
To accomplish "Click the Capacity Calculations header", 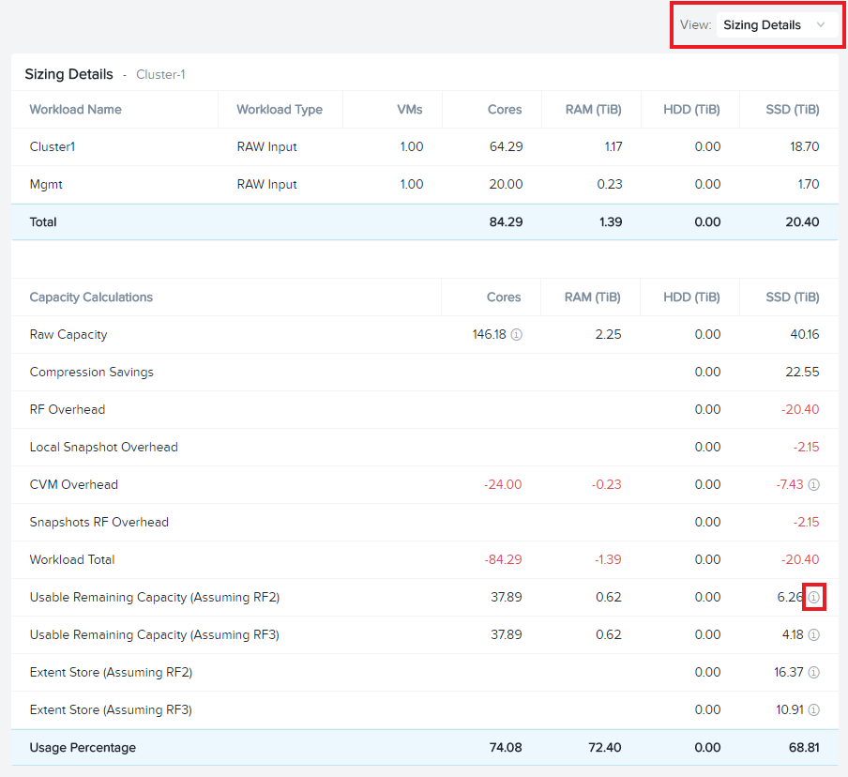I will pyautogui.click(x=91, y=297).
